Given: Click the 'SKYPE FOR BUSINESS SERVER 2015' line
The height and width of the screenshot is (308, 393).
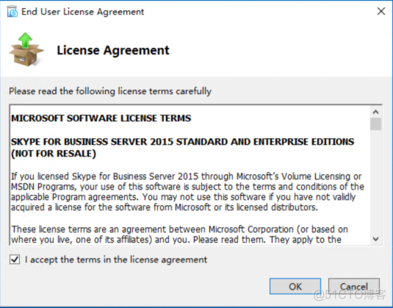Looking at the screenshot, I should coord(182,142).
